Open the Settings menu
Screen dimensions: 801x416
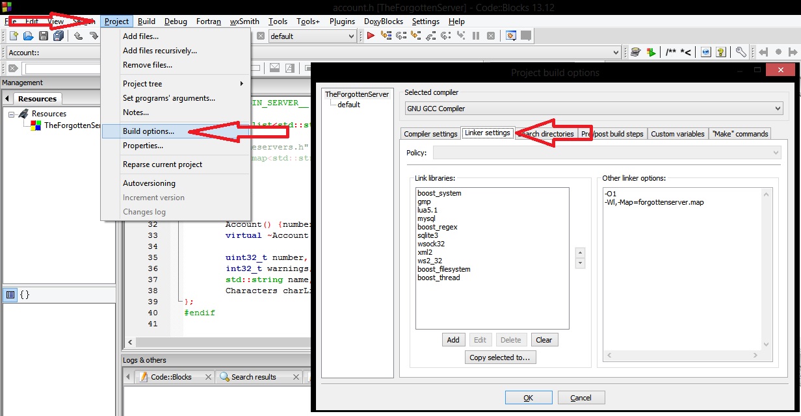[x=426, y=21]
